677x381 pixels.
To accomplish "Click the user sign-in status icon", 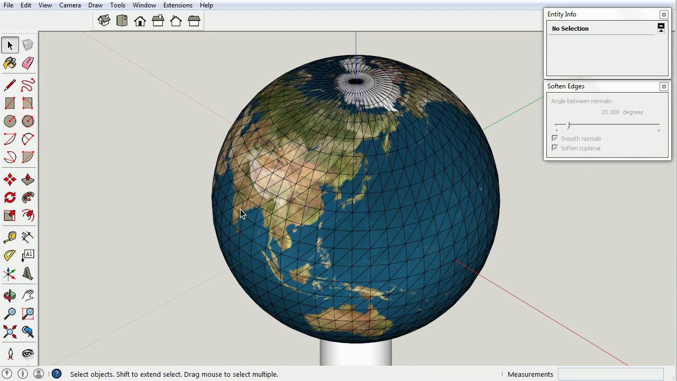I will pos(39,374).
